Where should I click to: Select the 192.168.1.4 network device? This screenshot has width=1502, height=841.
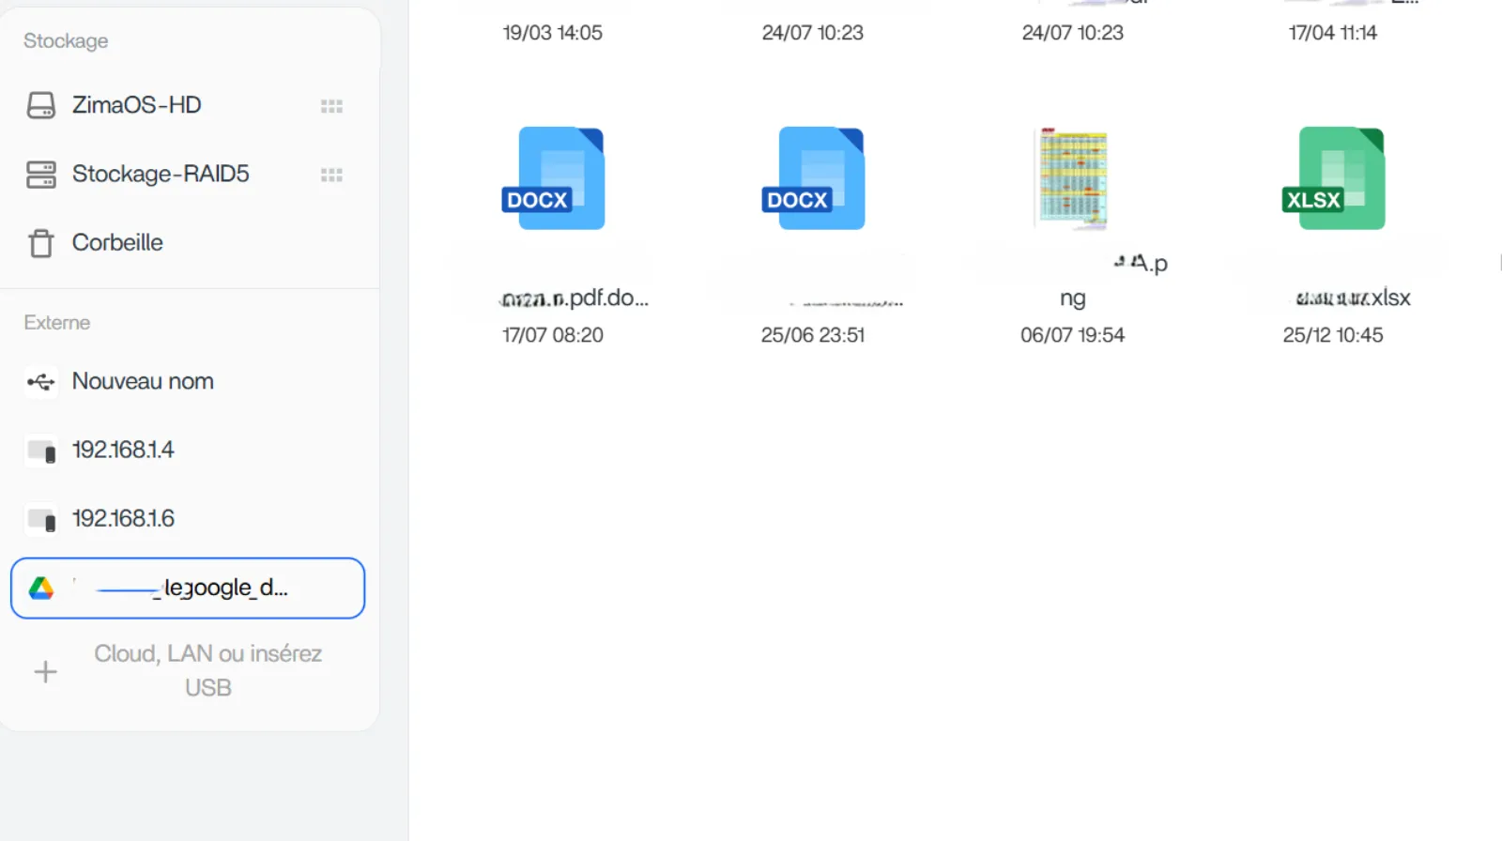click(x=123, y=451)
